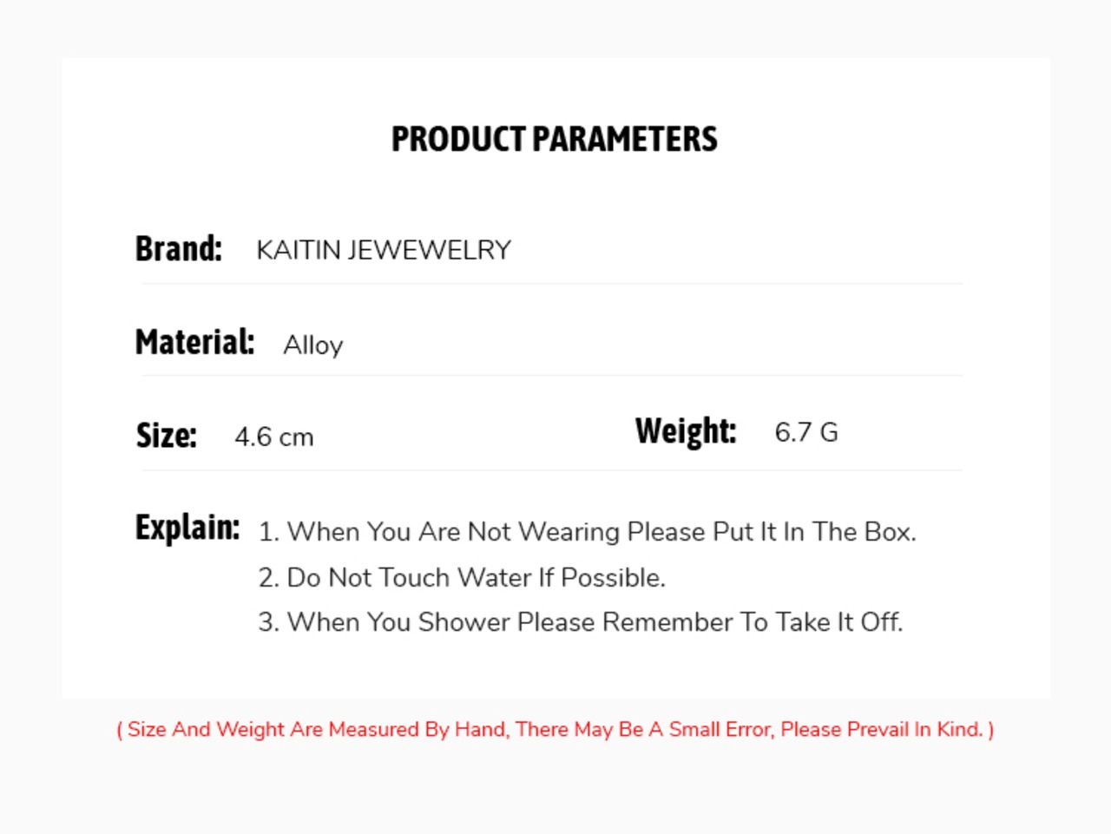The image size is (1111, 834).
Task: Click the KAITIN JEWEWELRY brand name
Action: click(x=384, y=250)
